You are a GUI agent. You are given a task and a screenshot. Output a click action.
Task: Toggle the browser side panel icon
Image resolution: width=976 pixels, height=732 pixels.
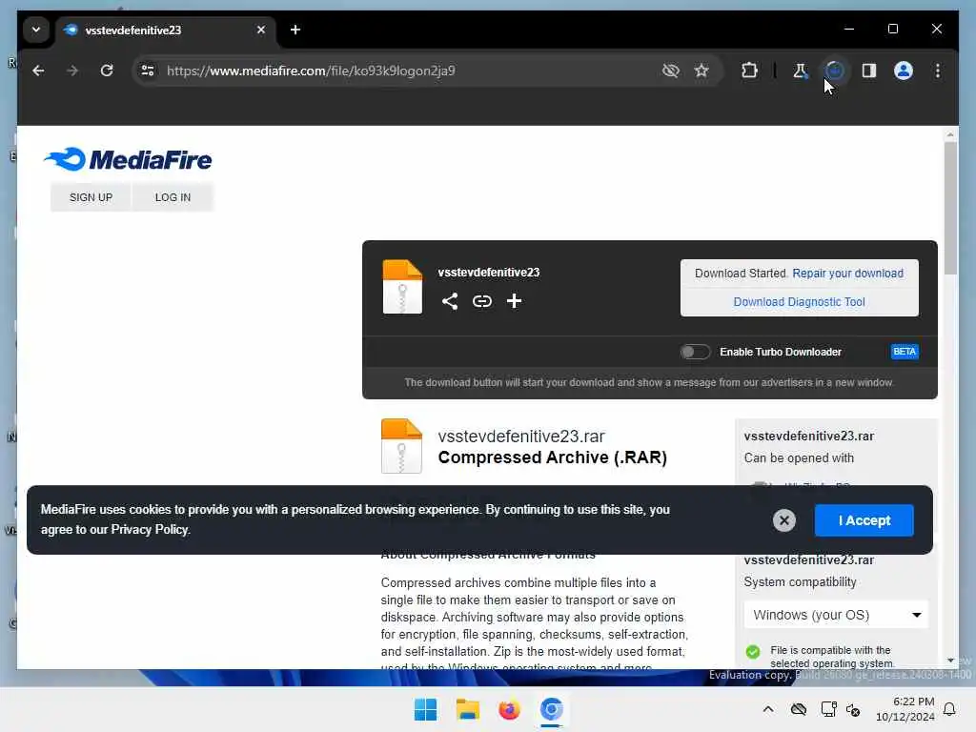(x=869, y=71)
